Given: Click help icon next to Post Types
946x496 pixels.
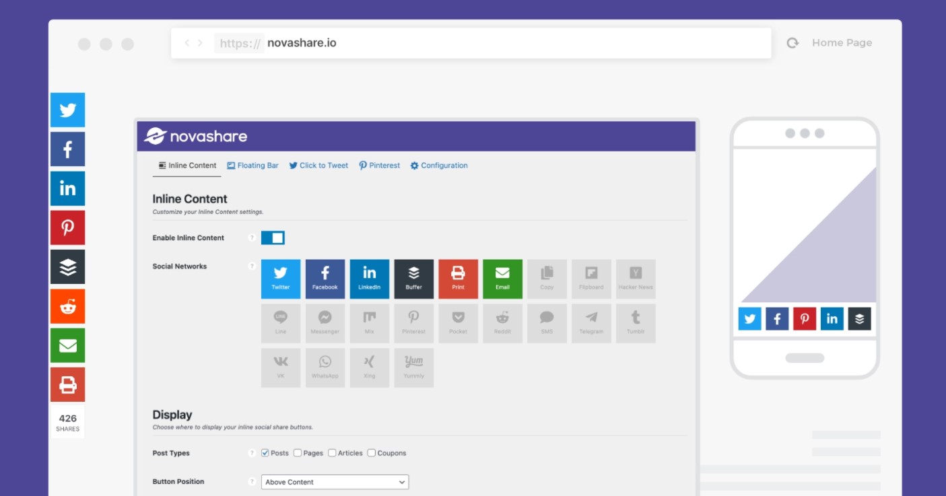Looking at the screenshot, I should (x=252, y=453).
